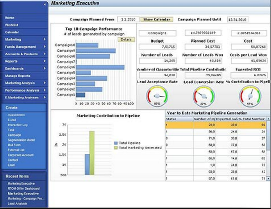Open Dashboards submenu arrow
Screen dimensions: 271x209
45,69
